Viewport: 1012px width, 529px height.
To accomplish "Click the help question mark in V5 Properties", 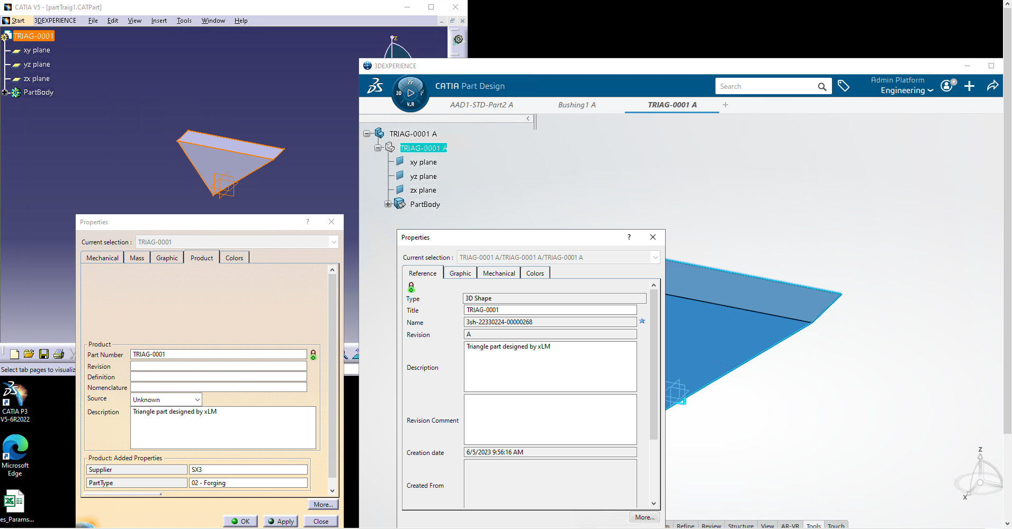I will tap(308, 222).
